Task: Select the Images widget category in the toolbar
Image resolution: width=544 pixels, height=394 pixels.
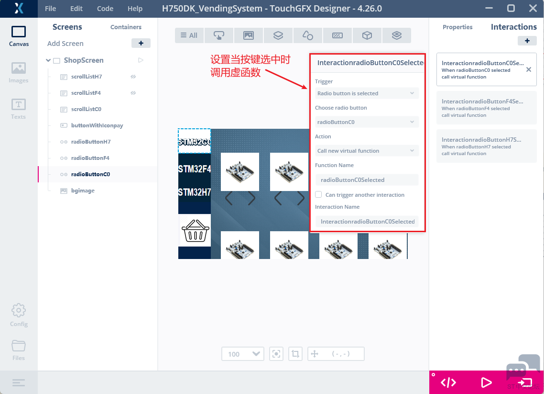Action: point(249,35)
